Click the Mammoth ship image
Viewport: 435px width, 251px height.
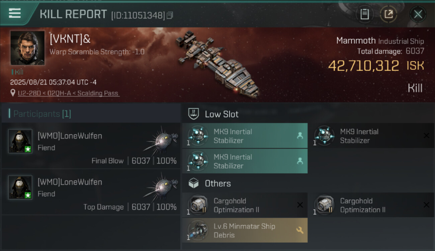(217, 65)
